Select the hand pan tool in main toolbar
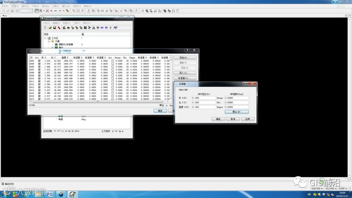This screenshot has height=198, width=352. pos(36,11)
